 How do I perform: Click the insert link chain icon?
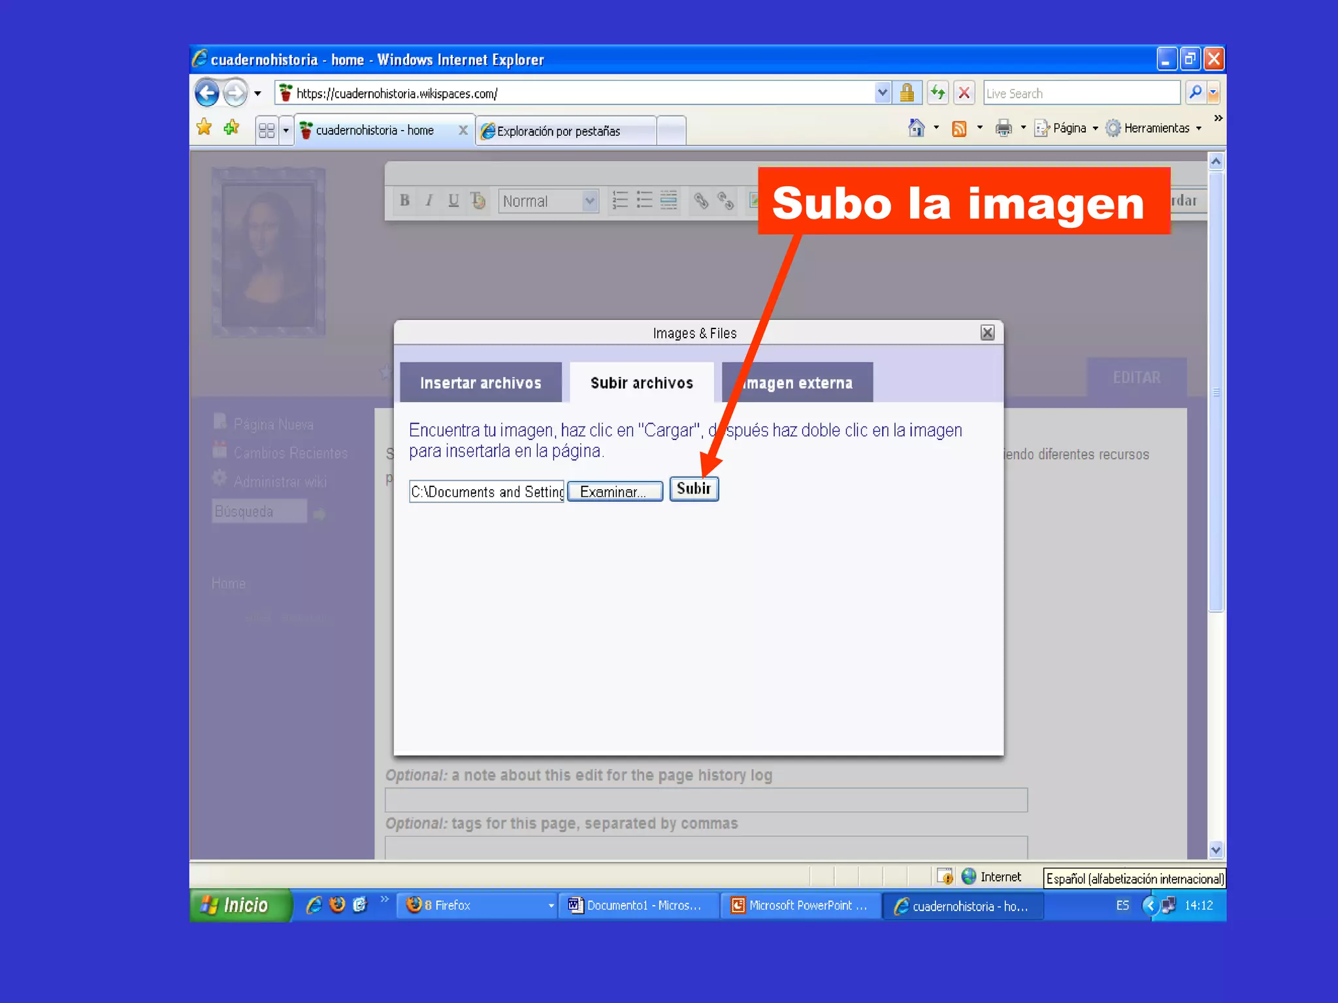click(700, 200)
